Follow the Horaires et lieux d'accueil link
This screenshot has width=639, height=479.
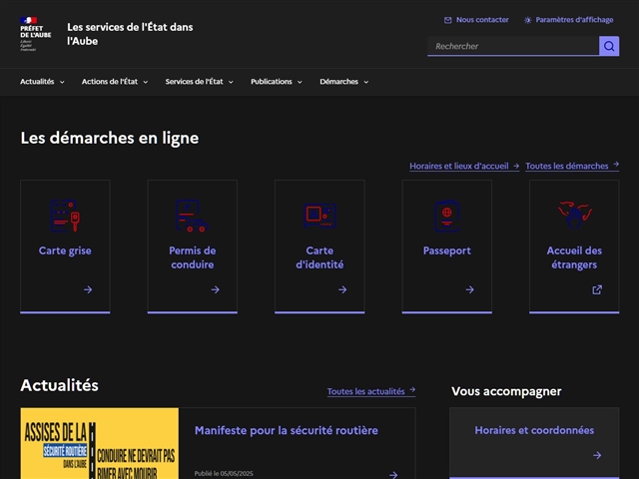tap(464, 167)
